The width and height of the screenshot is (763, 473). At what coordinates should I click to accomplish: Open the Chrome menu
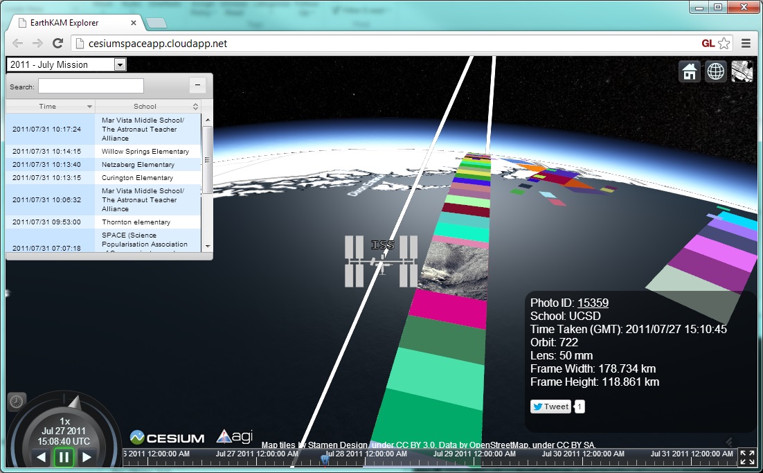(x=746, y=44)
